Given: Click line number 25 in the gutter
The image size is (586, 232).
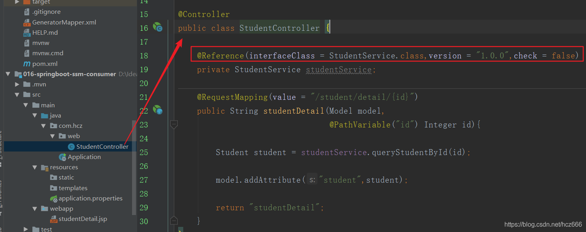Looking at the screenshot, I should pos(143,152).
